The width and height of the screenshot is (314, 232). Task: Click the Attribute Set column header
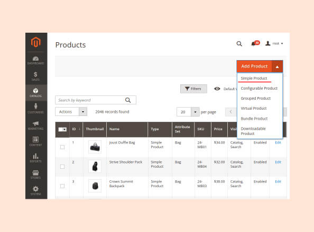183,129
